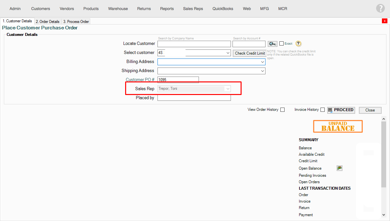Click the Open Balance refresh icon
The image size is (390, 221).
point(339,168)
